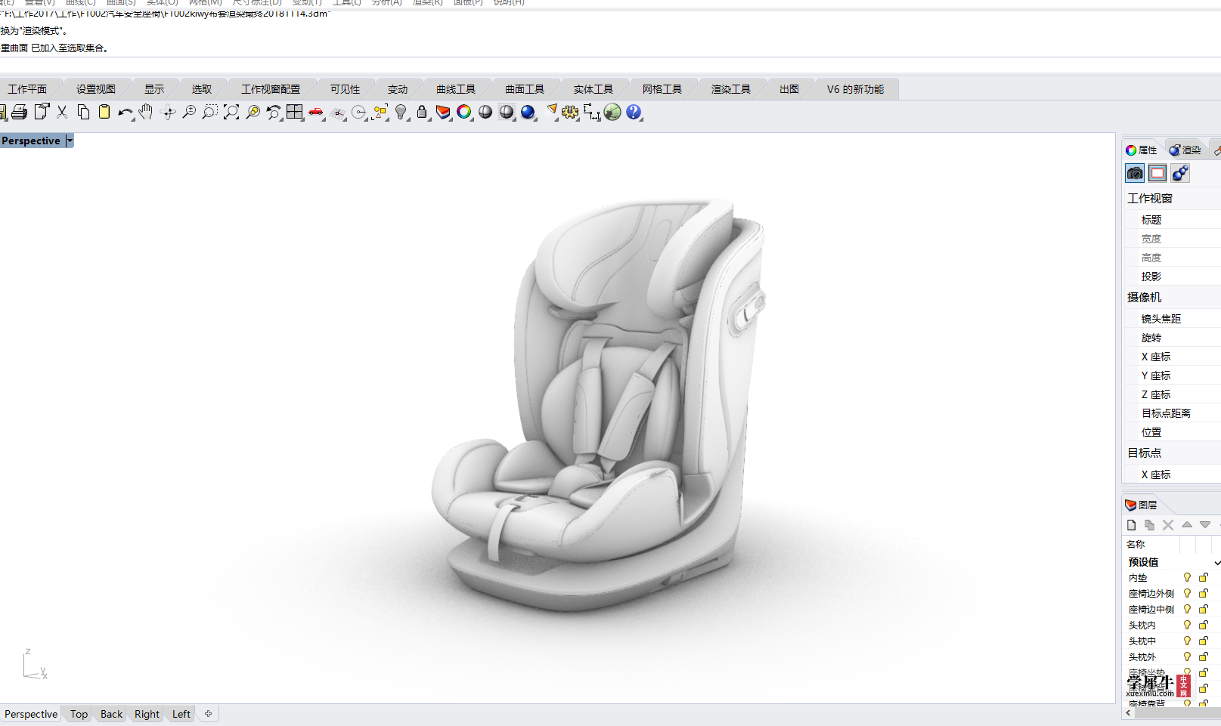Open the 曲面工具 toolbar tab
The height and width of the screenshot is (726, 1221).
click(x=525, y=89)
